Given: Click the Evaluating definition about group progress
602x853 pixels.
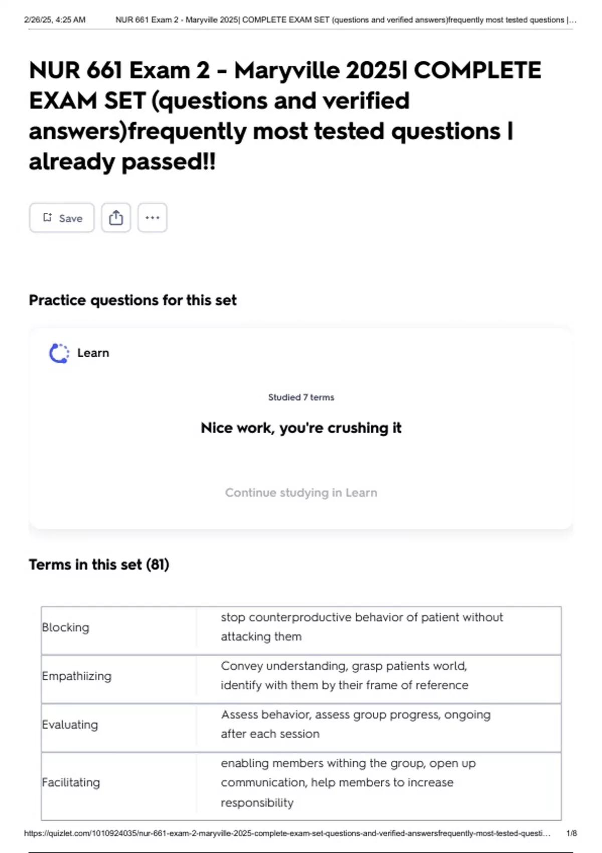Looking at the screenshot, I should coord(355,724).
